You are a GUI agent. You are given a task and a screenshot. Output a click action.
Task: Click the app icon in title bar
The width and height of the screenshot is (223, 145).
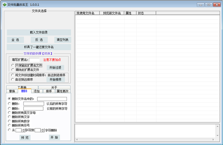click(x=4, y=4)
